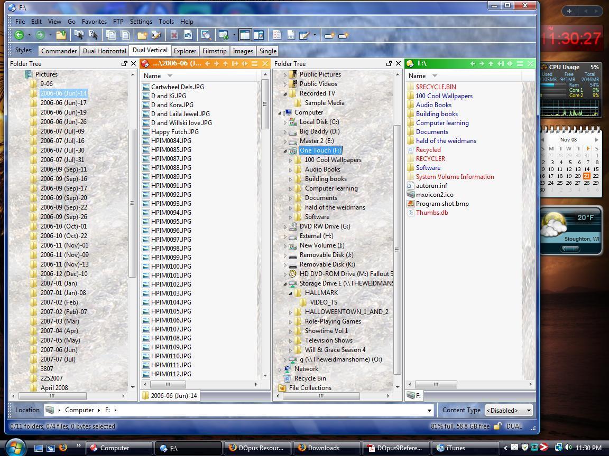Toggle the dual display lister button
The width and height of the screenshot is (609, 456).
245,35
